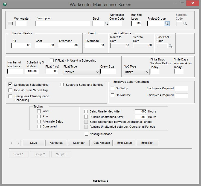The height and width of the screenshot is (186, 201).
Task: Enable Hide WC from Scheduling
Action: tap(10, 90)
